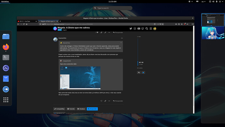Switch to the first workspace thumbnail

coord(213,20)
